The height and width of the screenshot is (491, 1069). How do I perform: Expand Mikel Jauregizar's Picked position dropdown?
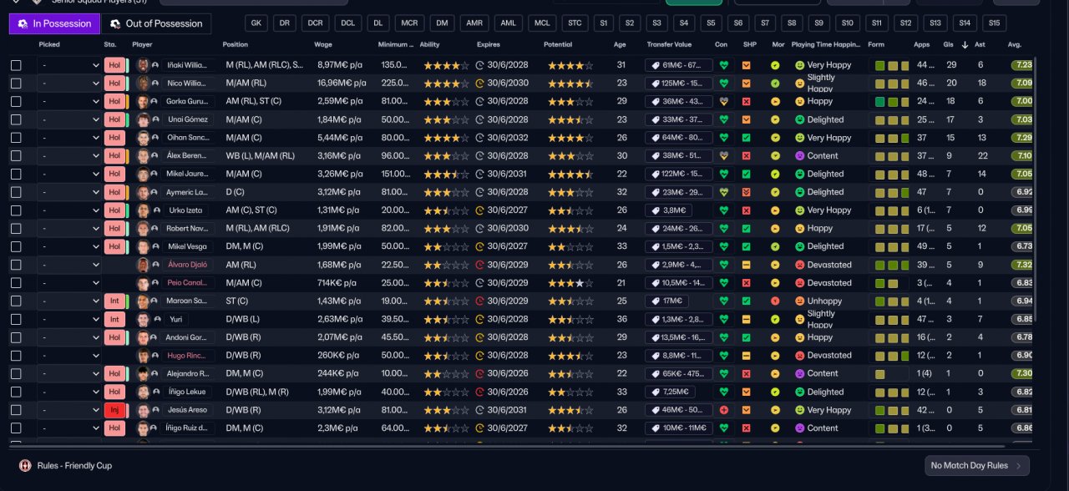pyautogui.click(x=69, y=174)
